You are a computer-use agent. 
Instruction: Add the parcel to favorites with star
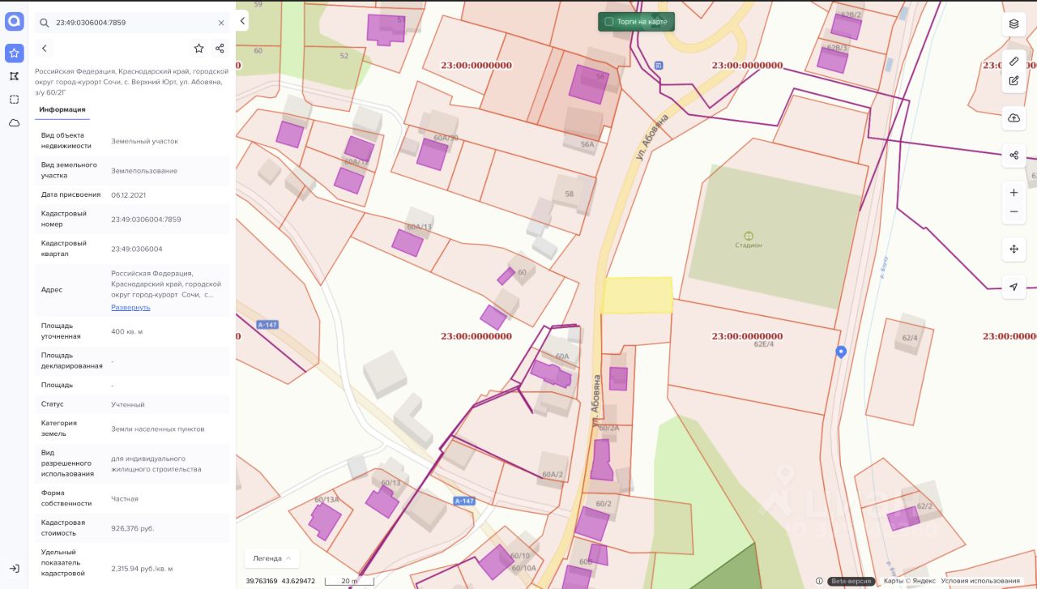point(198,49)
